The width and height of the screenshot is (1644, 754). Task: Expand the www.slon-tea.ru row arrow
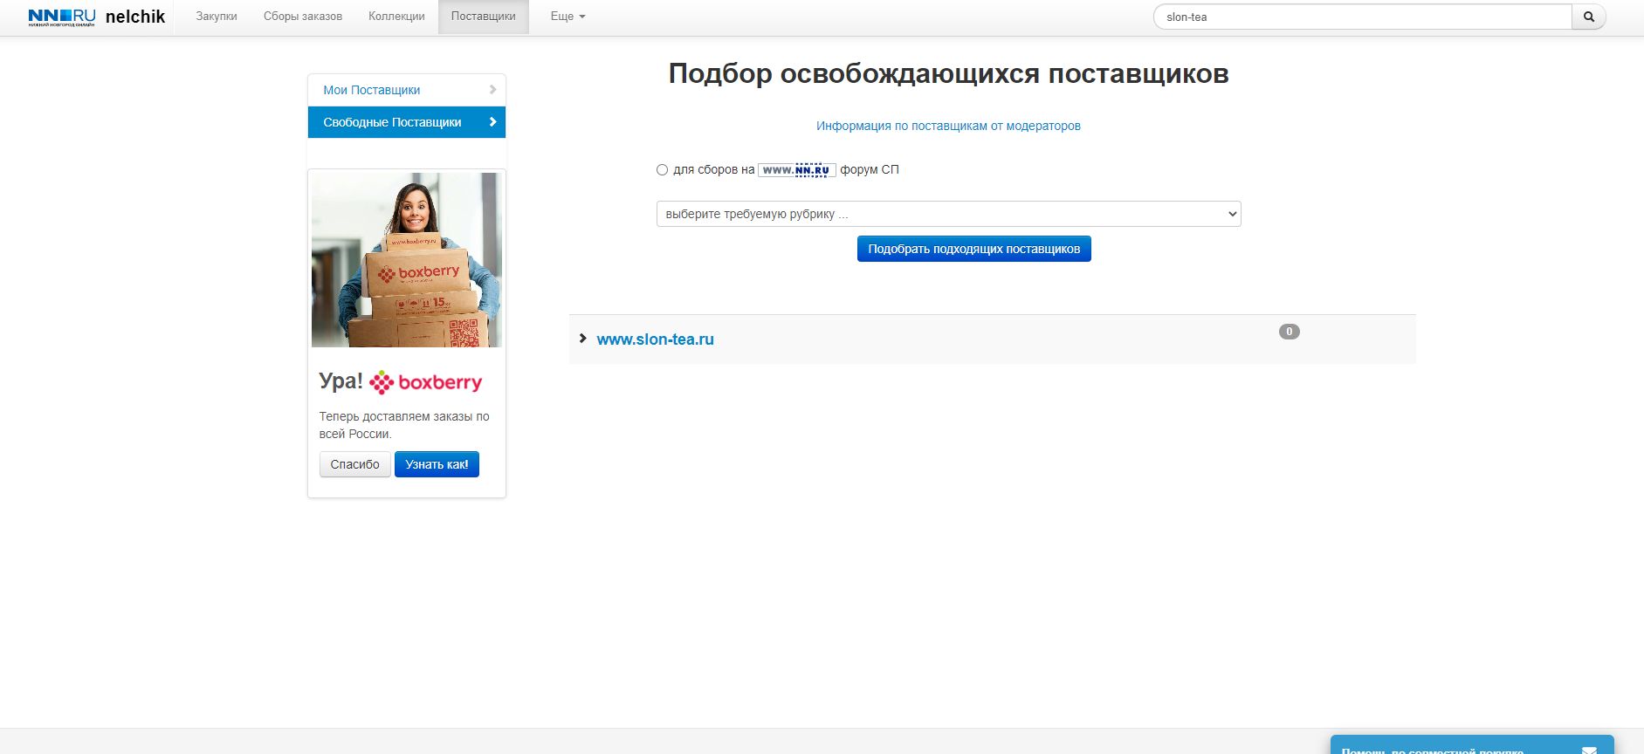coord(582,339)
